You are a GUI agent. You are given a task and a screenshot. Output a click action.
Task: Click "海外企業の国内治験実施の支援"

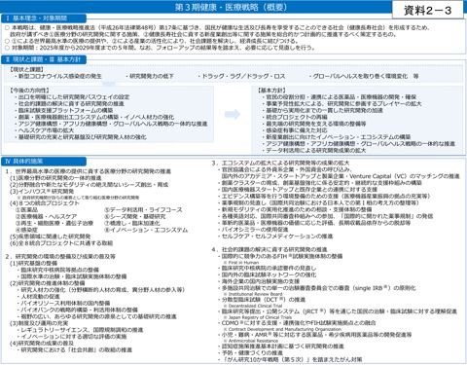tap(259, 281)
